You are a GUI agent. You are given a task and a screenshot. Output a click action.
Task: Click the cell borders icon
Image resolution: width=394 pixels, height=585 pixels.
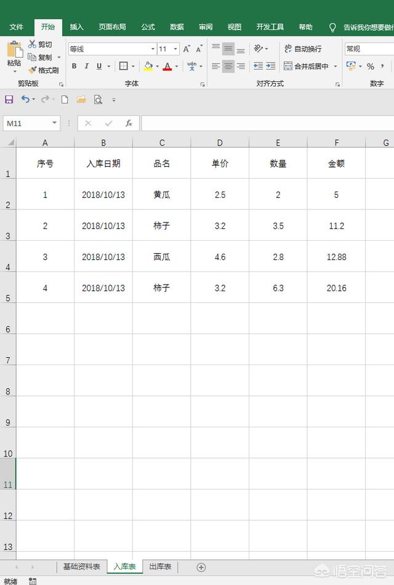click(x=123, y=66)
